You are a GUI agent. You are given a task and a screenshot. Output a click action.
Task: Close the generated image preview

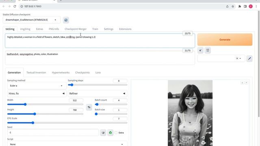point(247,83)
